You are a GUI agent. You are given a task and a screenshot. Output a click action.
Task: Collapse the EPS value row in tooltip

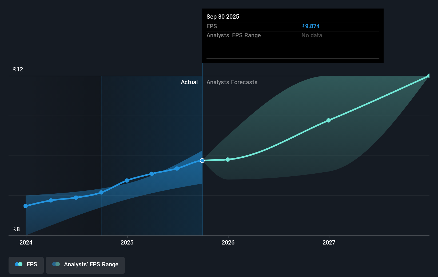(x=212, y=26)
